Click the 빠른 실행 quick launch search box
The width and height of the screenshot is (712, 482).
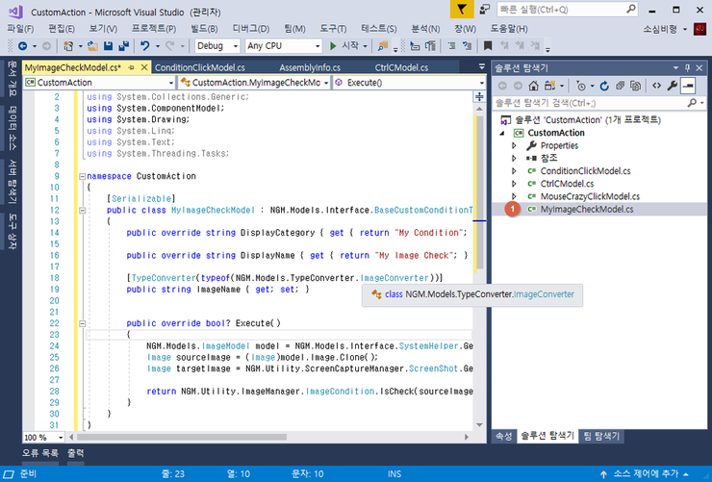point(568,10)
